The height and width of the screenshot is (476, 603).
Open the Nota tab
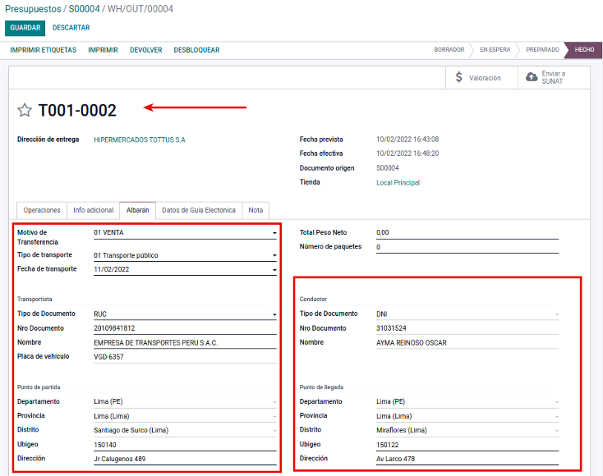pyautogui.click(x=255, y=210)
